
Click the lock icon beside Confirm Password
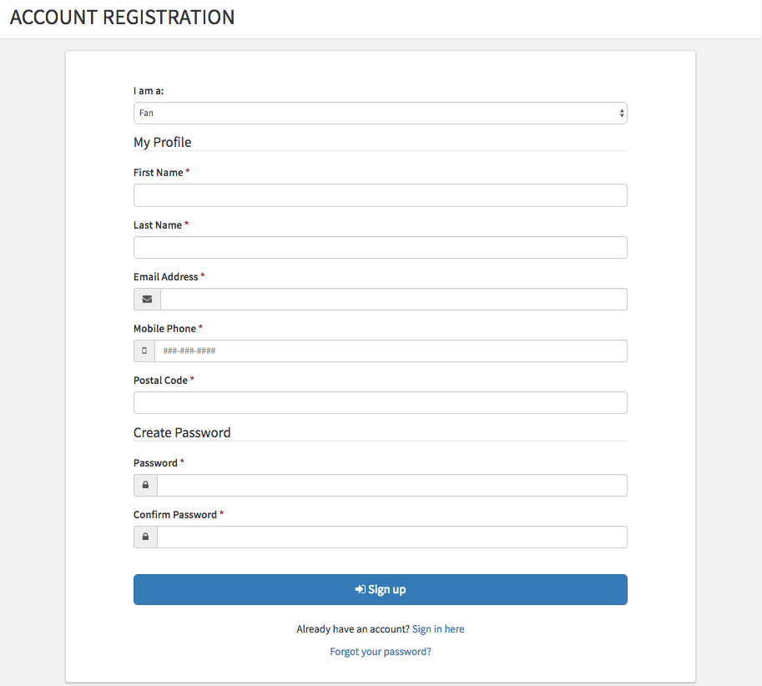(x=145, y=537)
